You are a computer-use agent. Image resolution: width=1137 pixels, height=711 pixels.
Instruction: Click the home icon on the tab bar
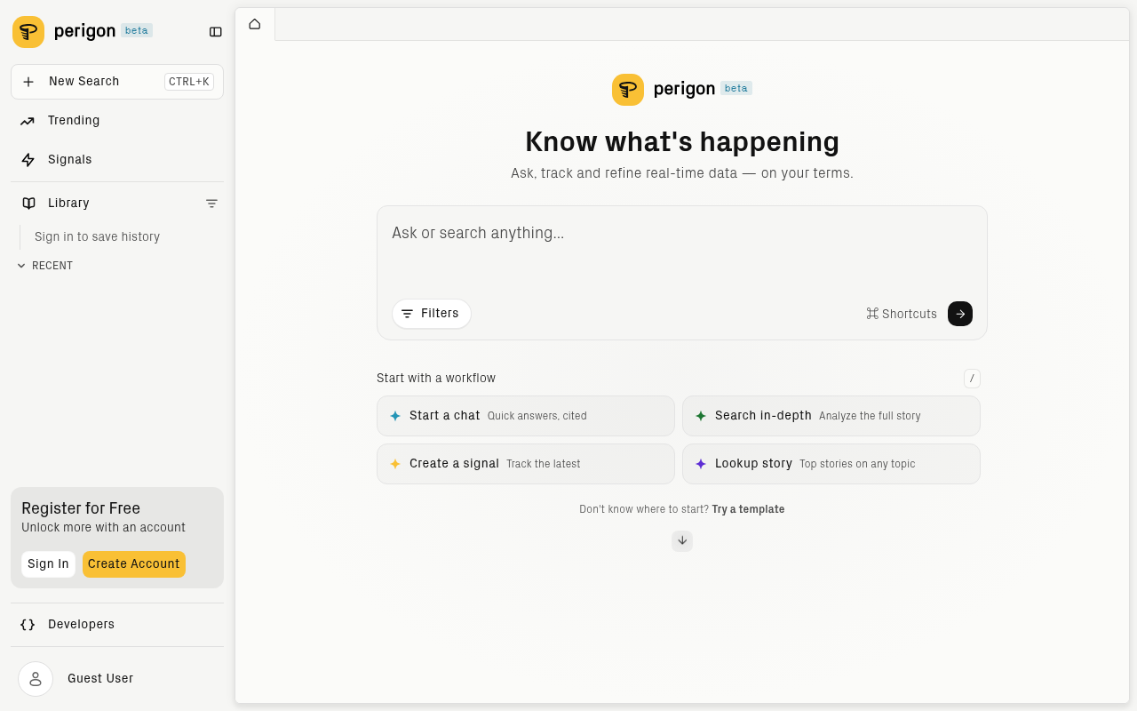click(x=255, y=24)
